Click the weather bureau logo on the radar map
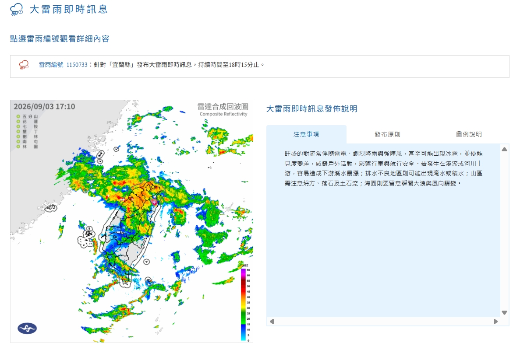 click(x=27, y=328)
